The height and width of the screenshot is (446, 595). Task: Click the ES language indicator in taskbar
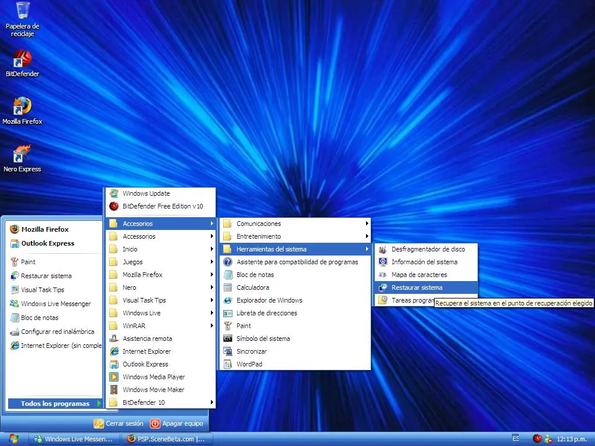[x=516, y=438]
